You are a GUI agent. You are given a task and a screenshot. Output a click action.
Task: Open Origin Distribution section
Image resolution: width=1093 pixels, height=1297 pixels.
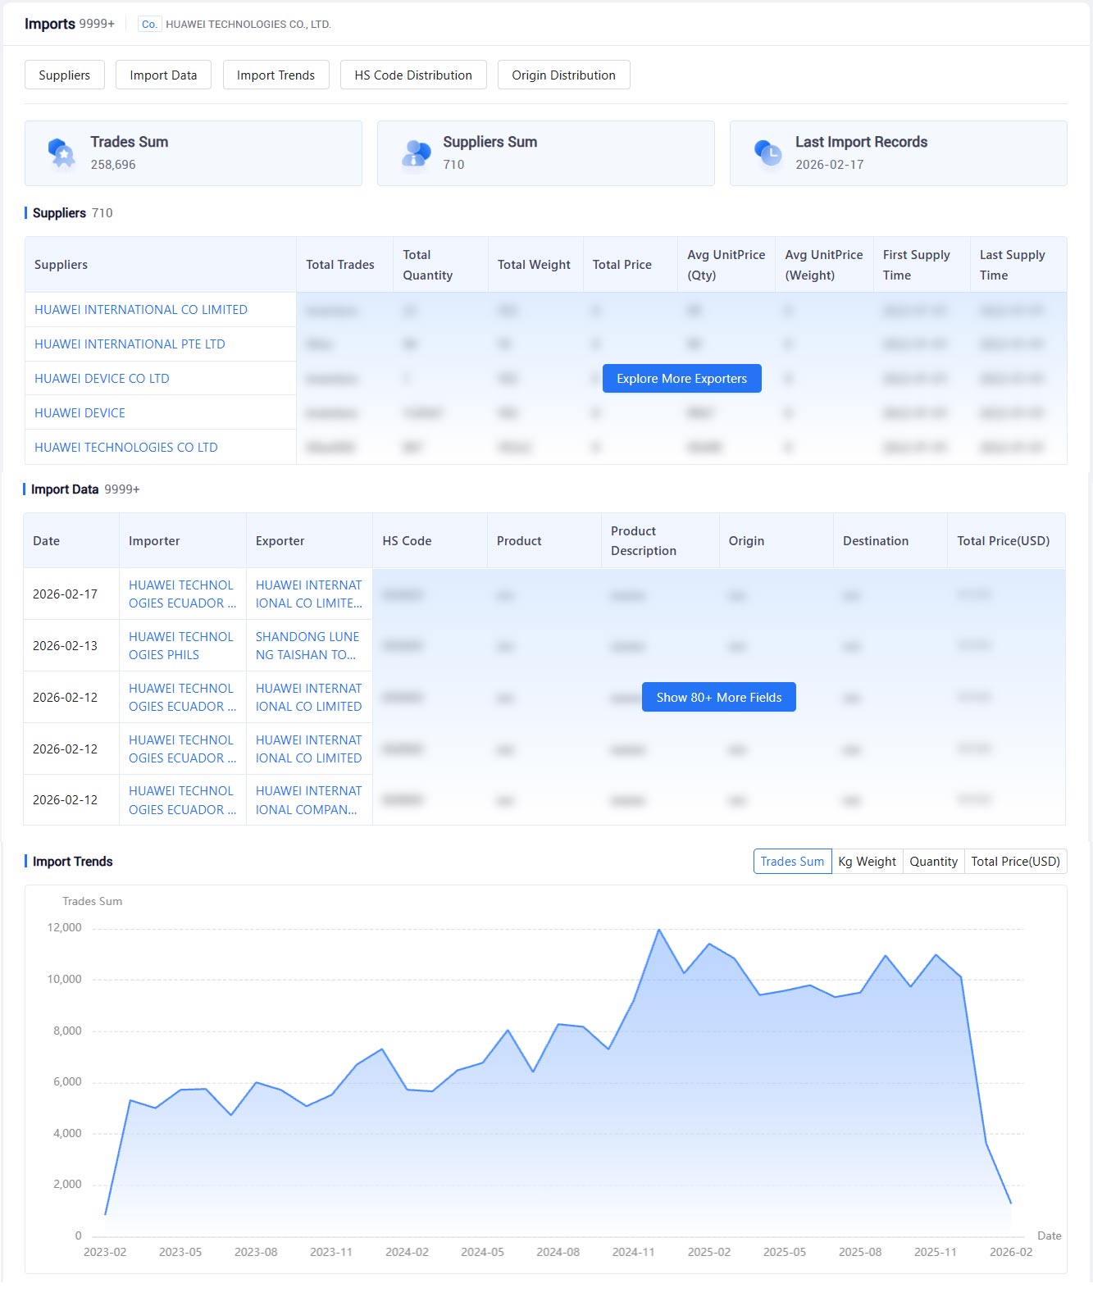pyautogui.click(x=563, y=75)
